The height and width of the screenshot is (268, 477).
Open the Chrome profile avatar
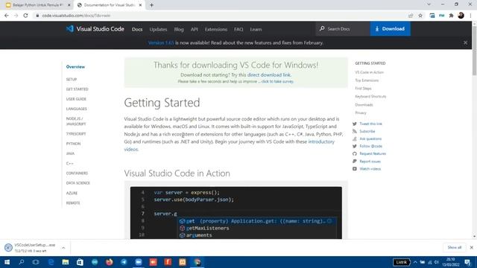pos(461,16)
